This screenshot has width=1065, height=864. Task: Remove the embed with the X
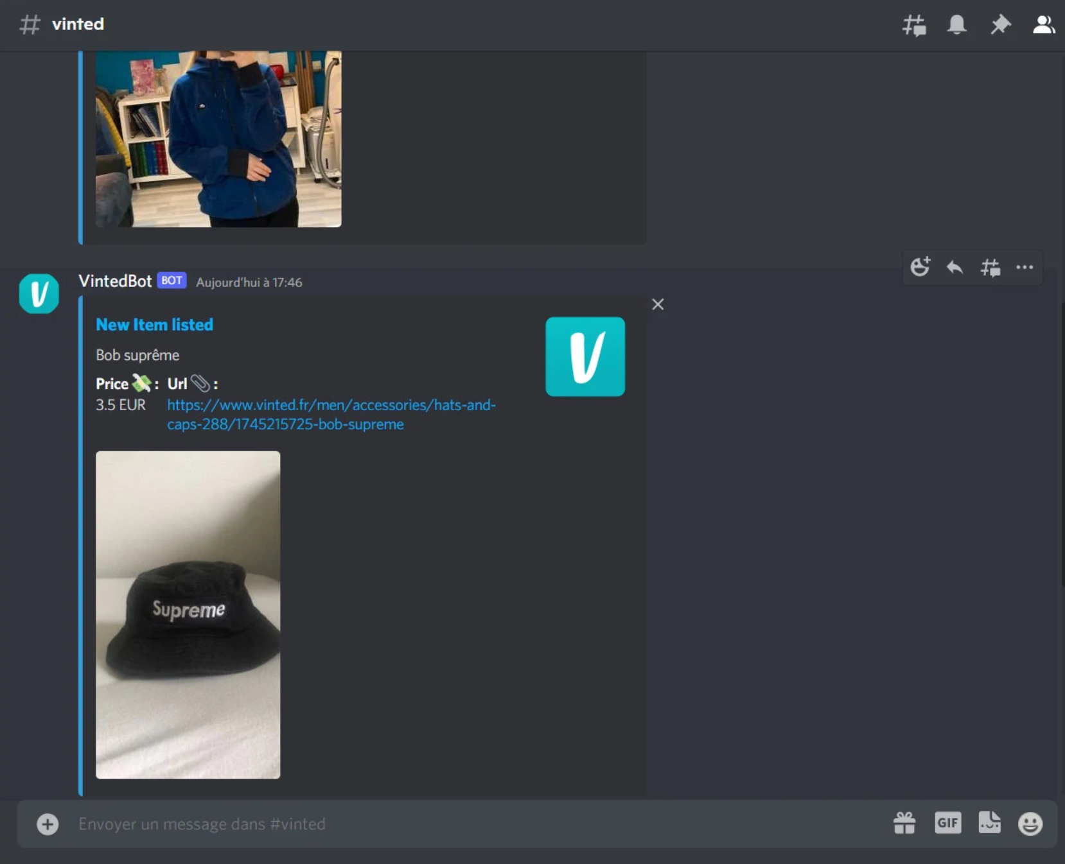(658, 304)
